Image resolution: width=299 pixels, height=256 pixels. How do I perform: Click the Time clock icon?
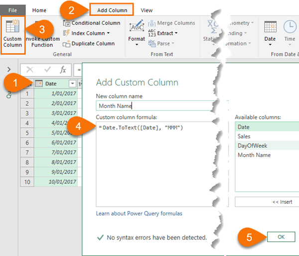290,27
